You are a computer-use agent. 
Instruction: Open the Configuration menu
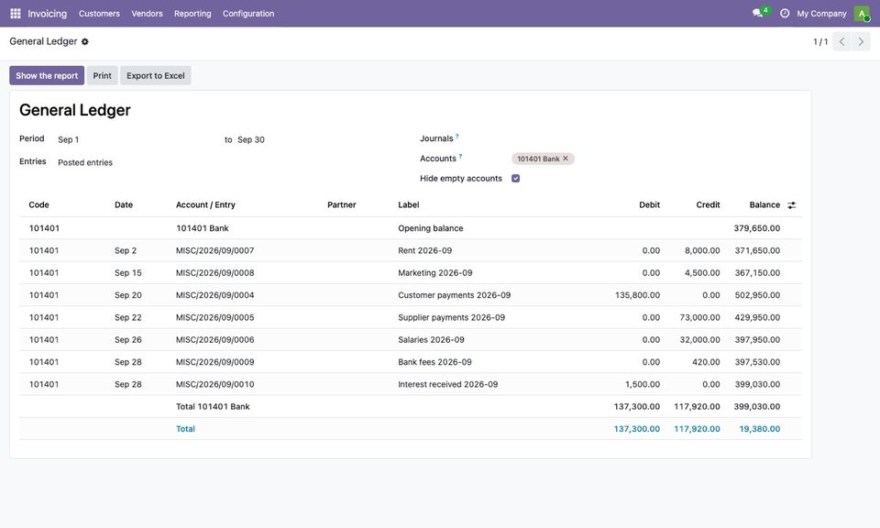click(x=248, y=14)
